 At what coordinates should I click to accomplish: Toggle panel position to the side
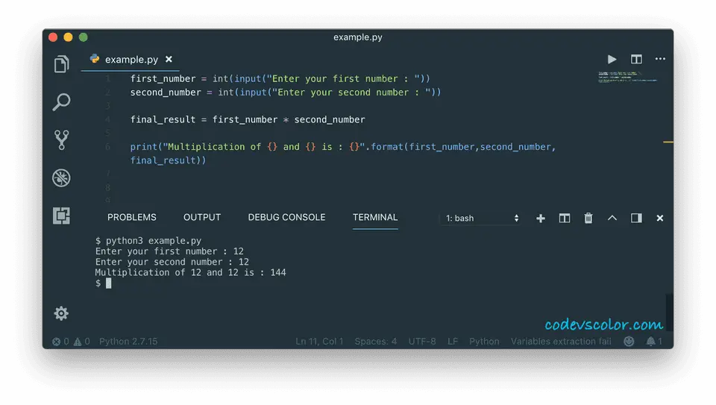(636, 218)
